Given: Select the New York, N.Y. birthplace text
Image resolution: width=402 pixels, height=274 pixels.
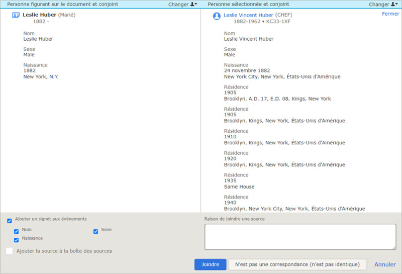Looking at the screenshot, I should [41, 77].
